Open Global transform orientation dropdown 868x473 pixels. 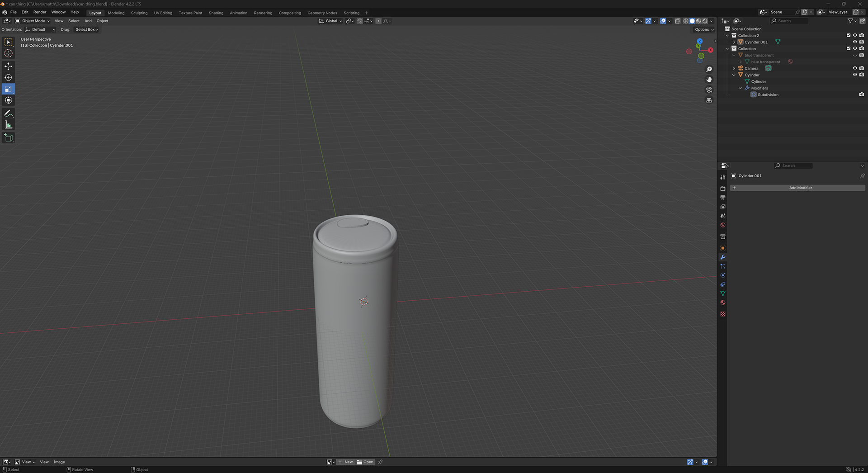[x=330, y=21]
